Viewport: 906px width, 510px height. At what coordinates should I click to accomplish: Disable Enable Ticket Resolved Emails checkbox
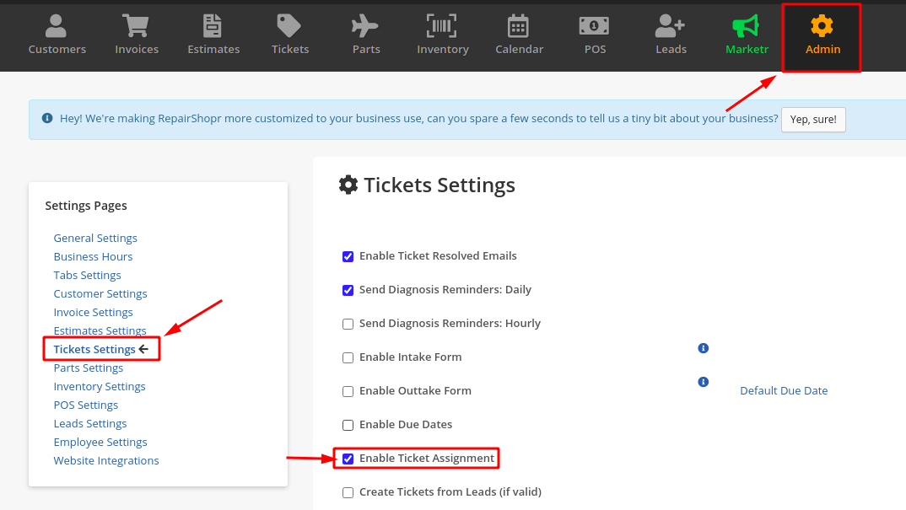tap(348, 256)
